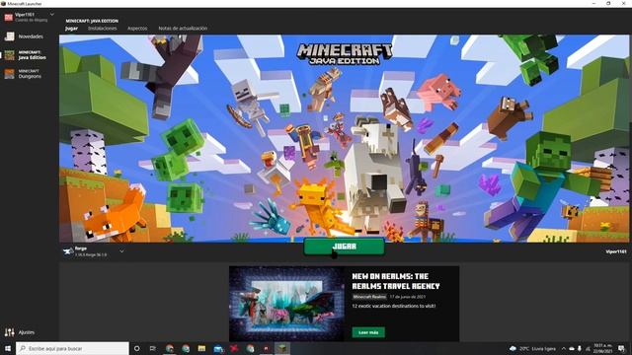The width and height of the screenshot is (632, 355).
Task: Click the taskbar search box
Action: (72, 348)
